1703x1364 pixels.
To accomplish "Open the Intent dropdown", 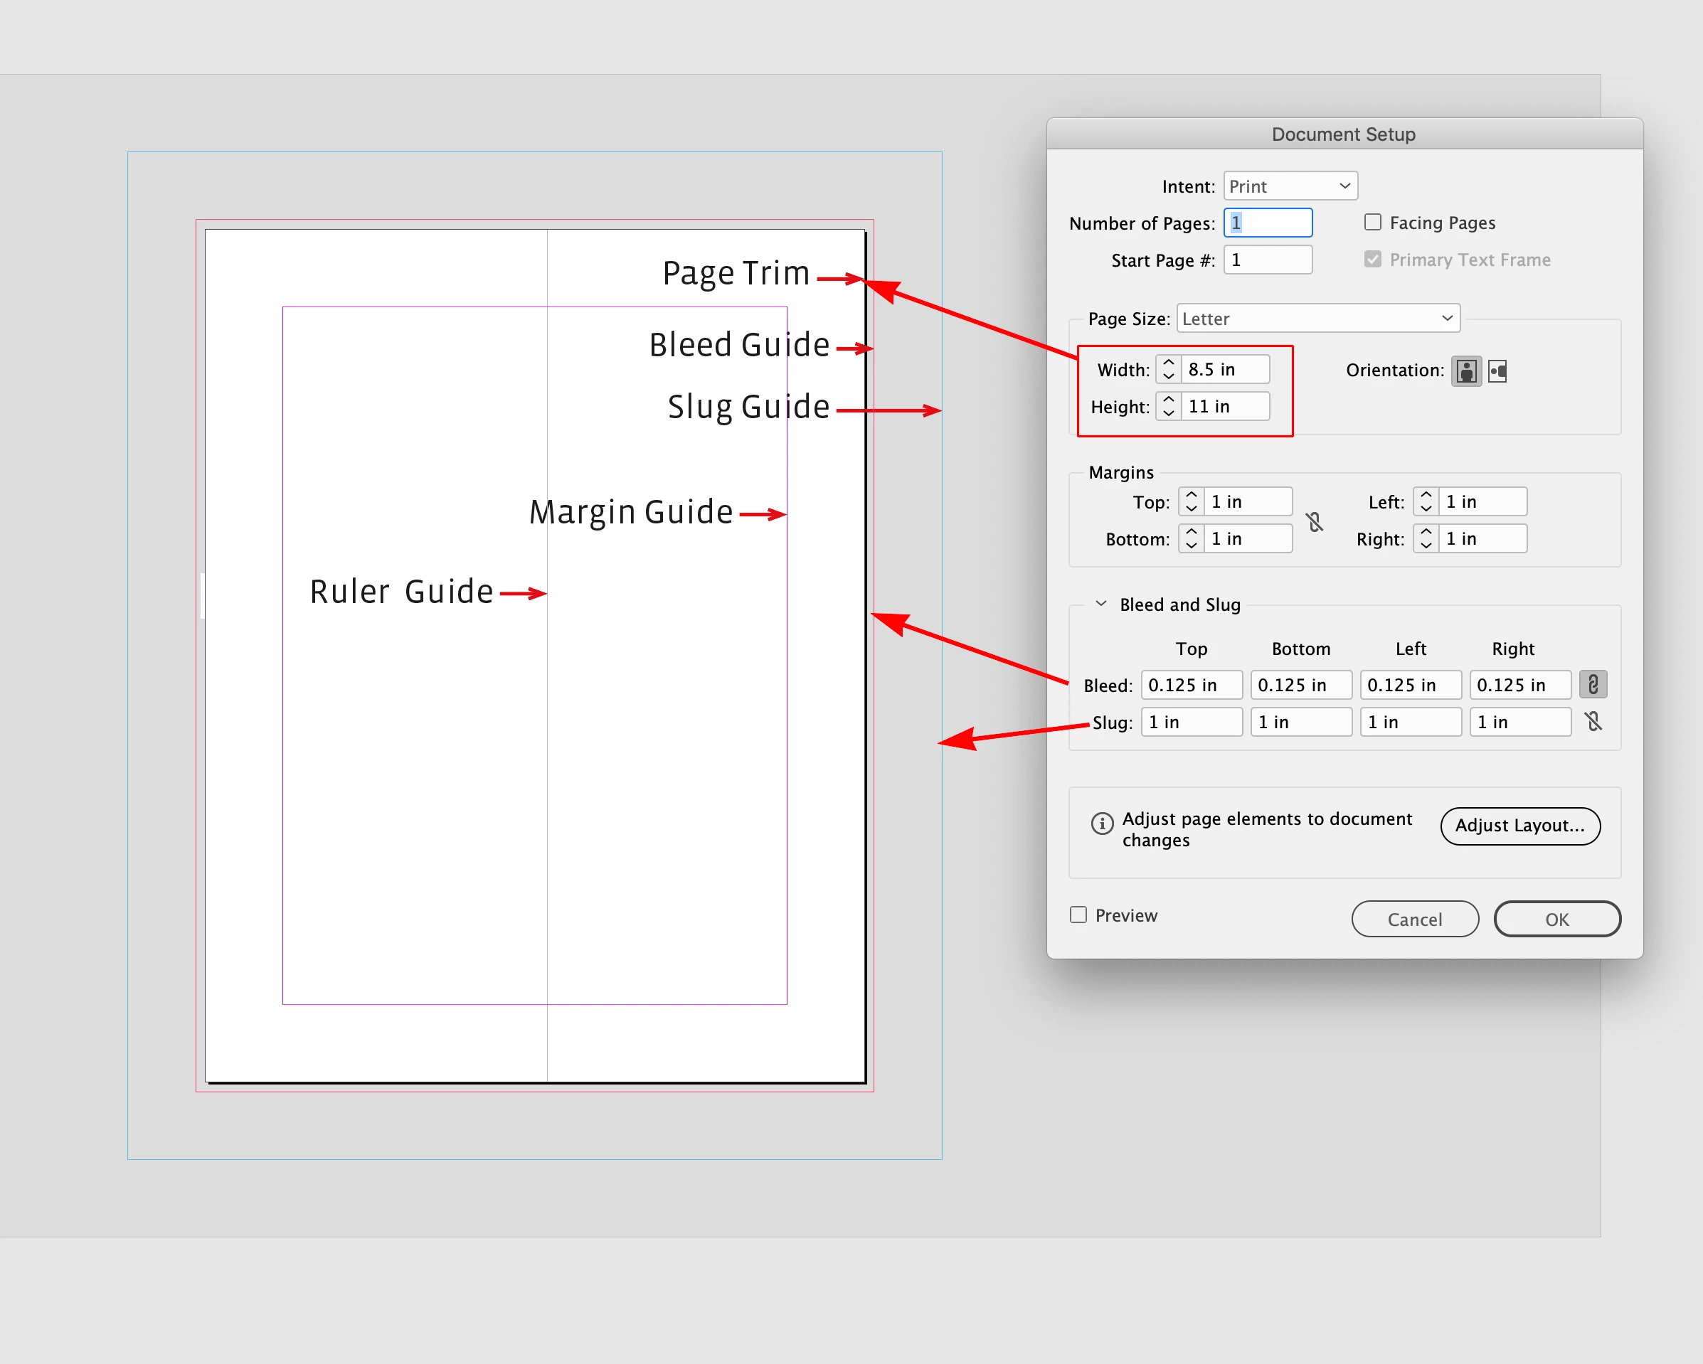I will point(1290,186).
